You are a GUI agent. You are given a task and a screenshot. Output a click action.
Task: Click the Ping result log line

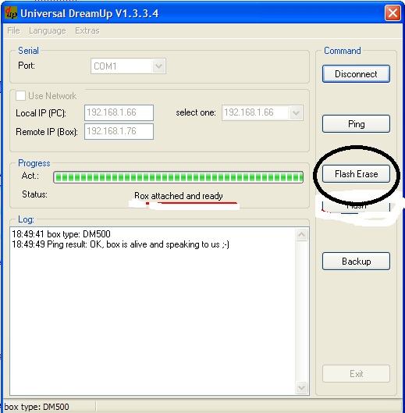click(x=121, y=244)
